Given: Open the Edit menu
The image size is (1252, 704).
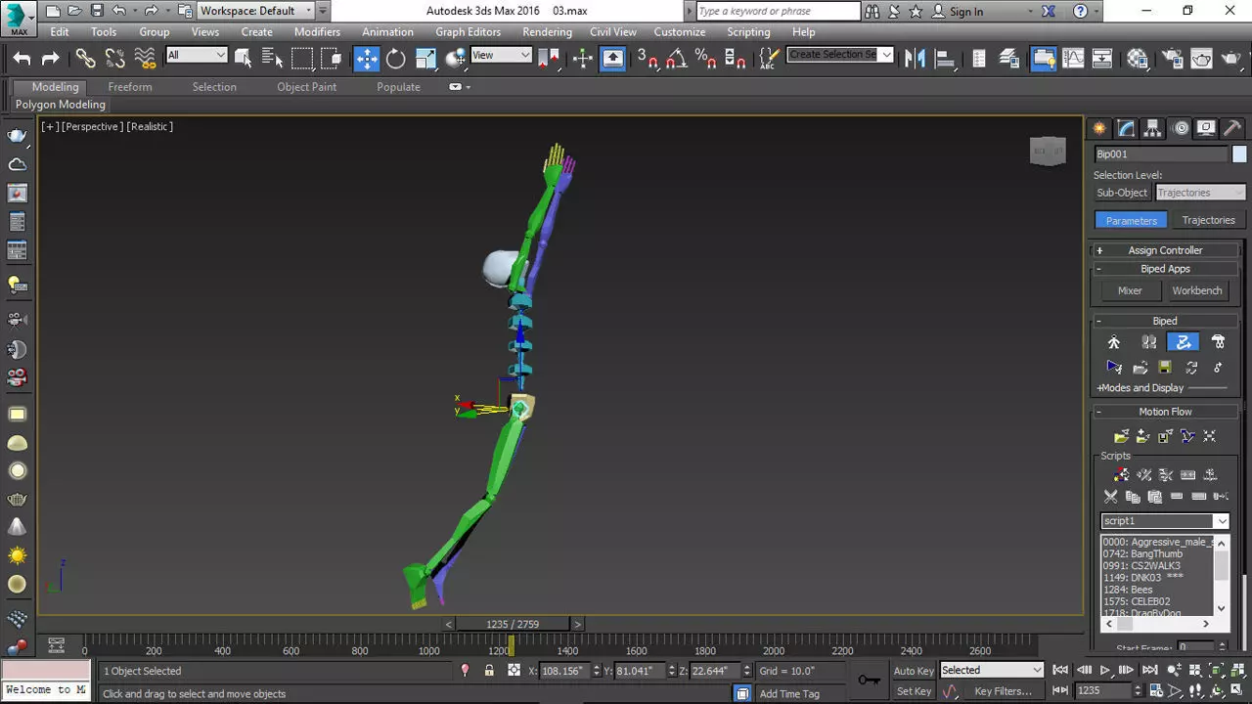Looking at the screenshot, I should [x=60, y=32].
